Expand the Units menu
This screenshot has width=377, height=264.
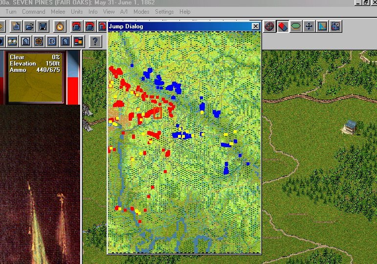(77, 11)
